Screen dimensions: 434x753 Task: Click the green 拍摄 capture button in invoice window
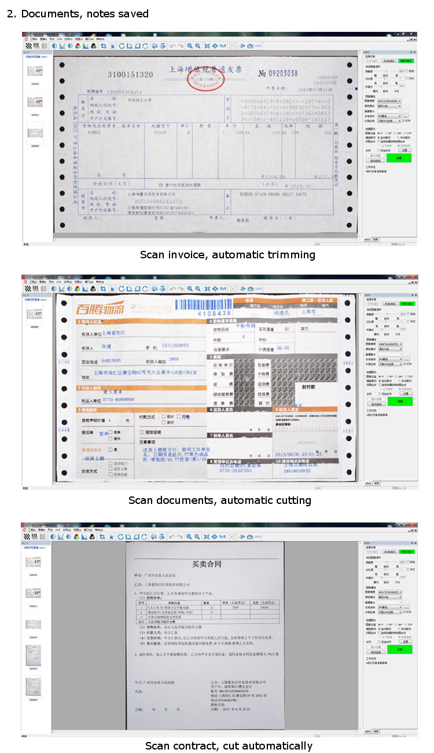click(399, 158)
